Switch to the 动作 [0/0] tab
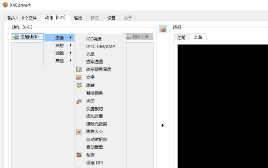The height and width of the screenshot is (168, 268). [55, 17]
